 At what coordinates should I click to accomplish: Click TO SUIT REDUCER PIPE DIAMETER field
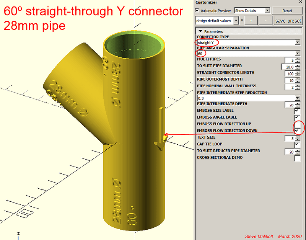click(x=290, y=152)
